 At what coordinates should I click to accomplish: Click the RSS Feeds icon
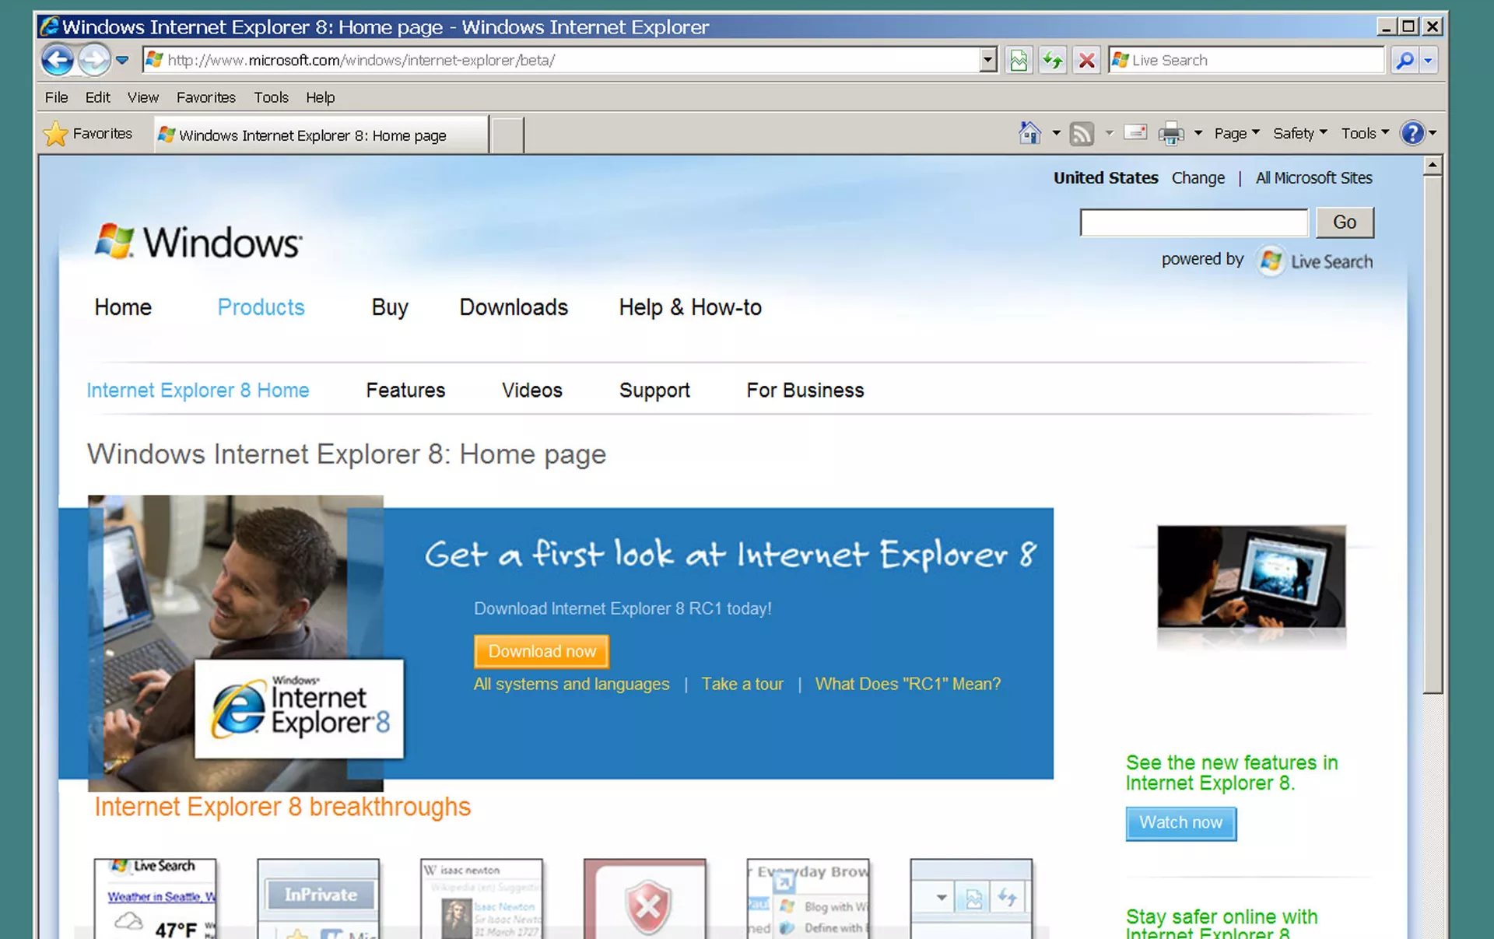[1082, 134]
